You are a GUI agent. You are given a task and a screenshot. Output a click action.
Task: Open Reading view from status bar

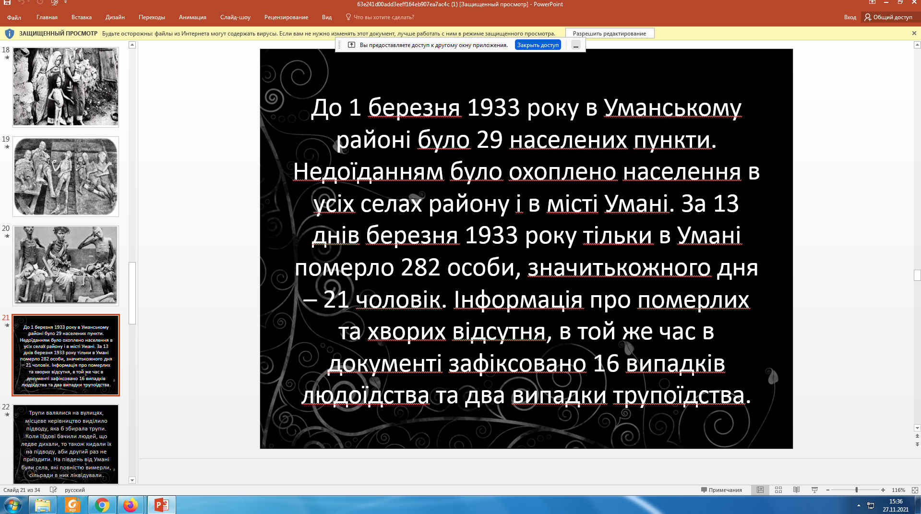[x=796, y=490]
